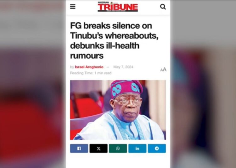Share article via Facebook button
This screenshot has width=236, height=168.
79,148
